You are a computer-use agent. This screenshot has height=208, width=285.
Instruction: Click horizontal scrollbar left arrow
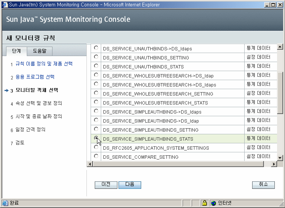tap(90, 164)
